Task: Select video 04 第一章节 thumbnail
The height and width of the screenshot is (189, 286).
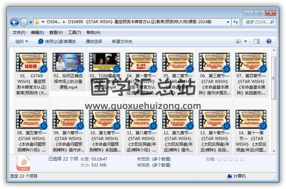Action: pyautogui.click(x=141, y=62)
